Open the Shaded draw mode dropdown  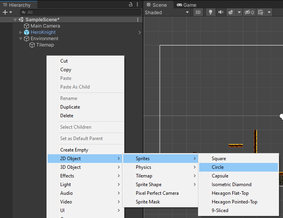point(167,13)
